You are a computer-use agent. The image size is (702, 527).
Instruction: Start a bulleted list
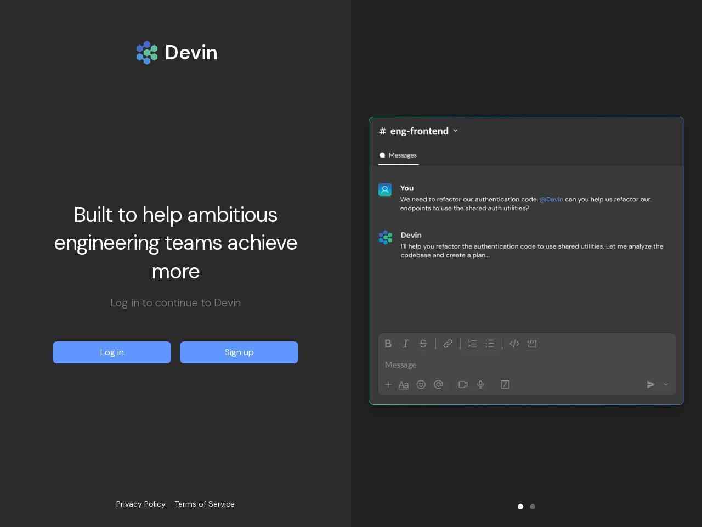(490, 344)
